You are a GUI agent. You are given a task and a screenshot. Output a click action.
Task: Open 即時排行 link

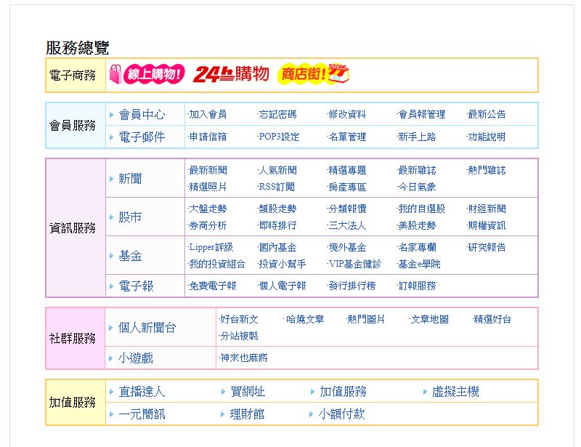[x=277, y=225]
